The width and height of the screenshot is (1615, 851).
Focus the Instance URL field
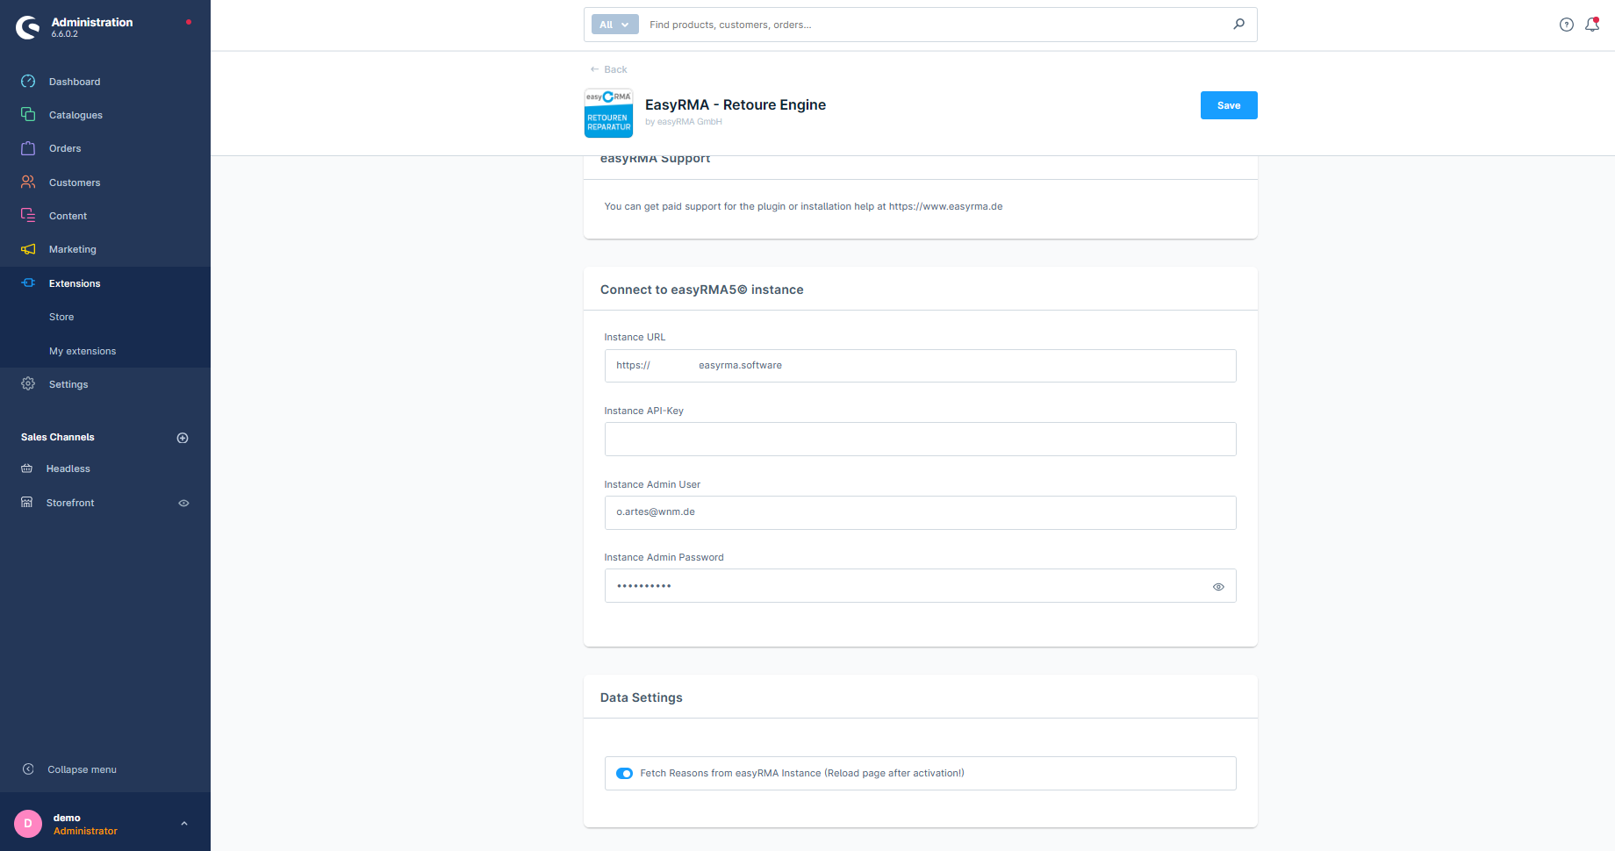pyautogui.click(x=920, y=366)
